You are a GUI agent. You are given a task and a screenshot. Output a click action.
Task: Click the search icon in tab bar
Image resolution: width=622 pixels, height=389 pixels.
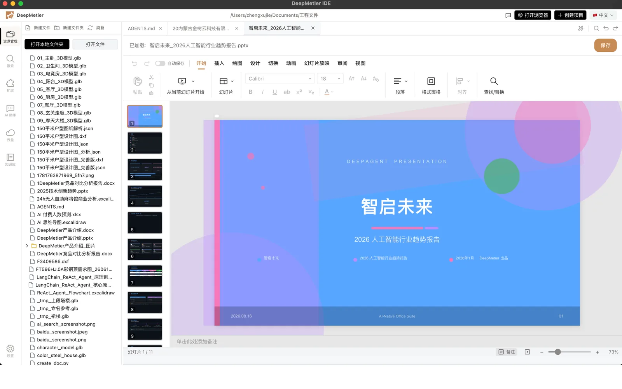(x=596, y=28)
